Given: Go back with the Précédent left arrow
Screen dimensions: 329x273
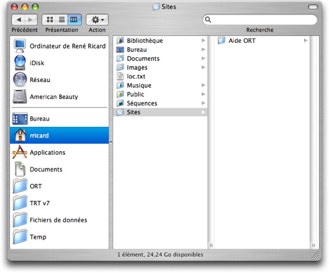Looking at the screenshot, I should (18, 19).
